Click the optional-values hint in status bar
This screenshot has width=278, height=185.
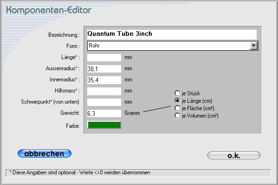(80, 172)
